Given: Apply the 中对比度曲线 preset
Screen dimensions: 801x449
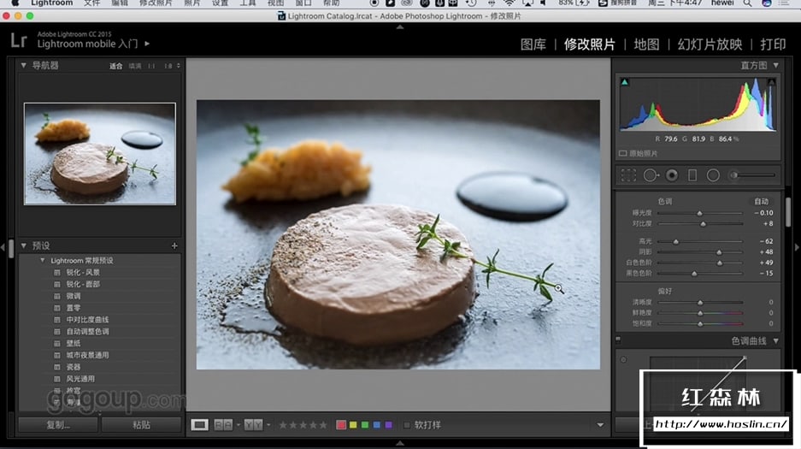Looking at the screenshot, I should pos(87,320).
